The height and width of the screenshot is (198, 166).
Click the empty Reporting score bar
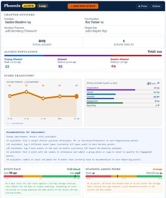point(123,107)
